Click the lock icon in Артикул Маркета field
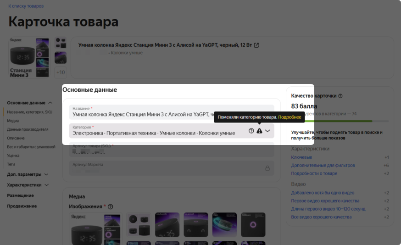 point(267,168)
